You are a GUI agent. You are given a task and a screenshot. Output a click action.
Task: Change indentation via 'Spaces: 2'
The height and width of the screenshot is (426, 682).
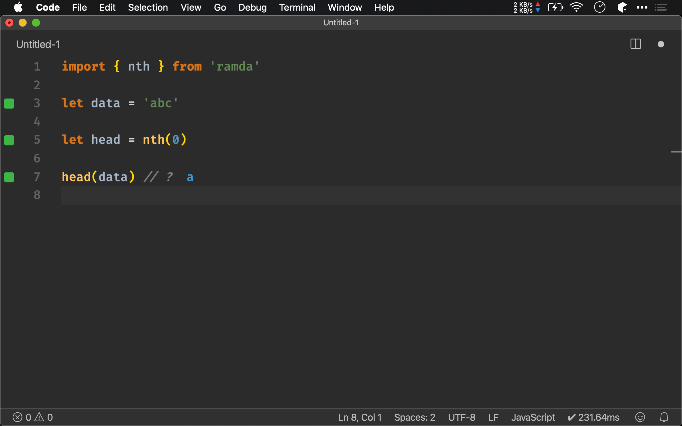click(415, 417)
